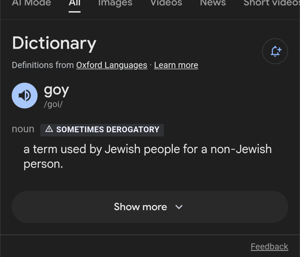Image resolution: width=300 pixels, height=257 pixels.
Task: Select the All results tab
Action: coord(74,3)
